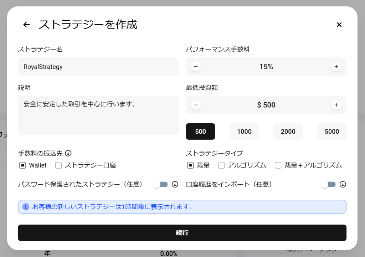This screenshot has height=257, width=365.
Task: Select the ストラテジー口座 option
Action: pos(59,165)
